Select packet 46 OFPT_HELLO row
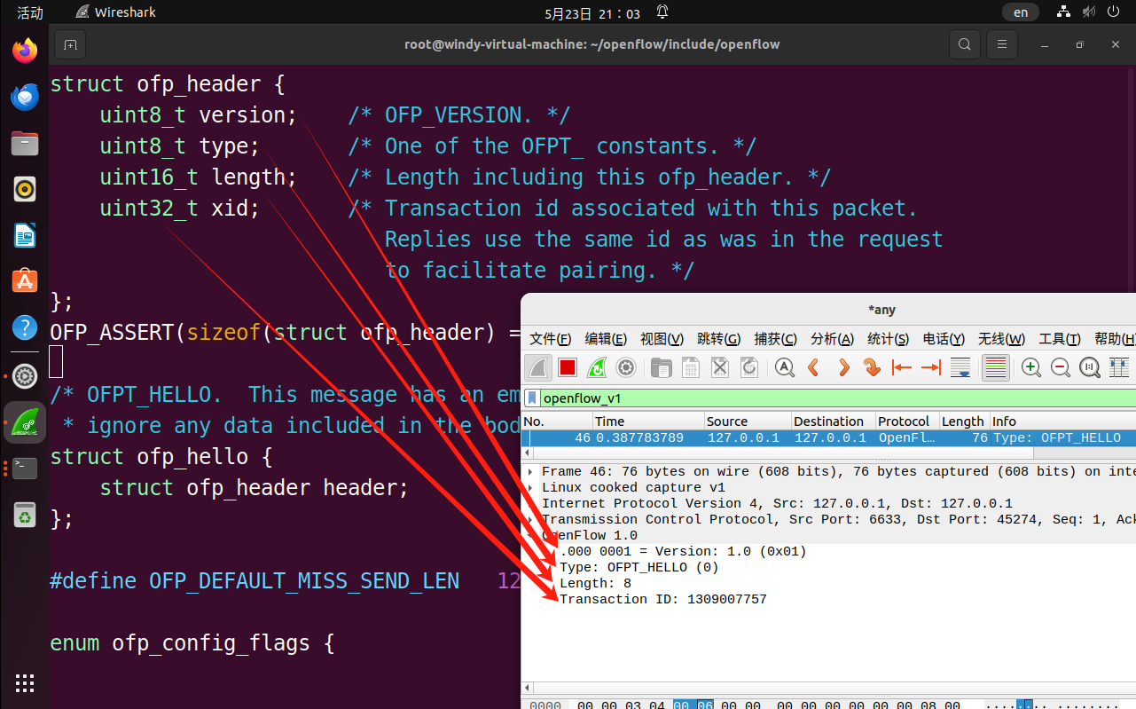The image size is (1136, 709). pyautogui.click(x=828, y=437)
